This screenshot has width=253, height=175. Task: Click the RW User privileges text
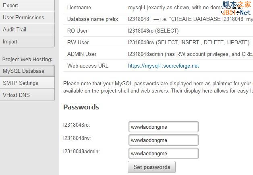point(189,42)
